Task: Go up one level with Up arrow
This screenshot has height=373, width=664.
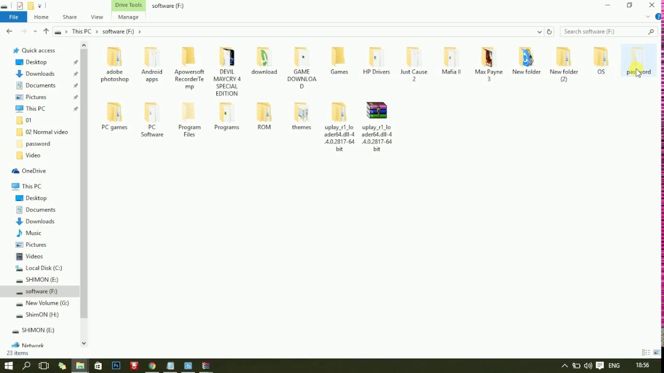Action: pos(46,32)
